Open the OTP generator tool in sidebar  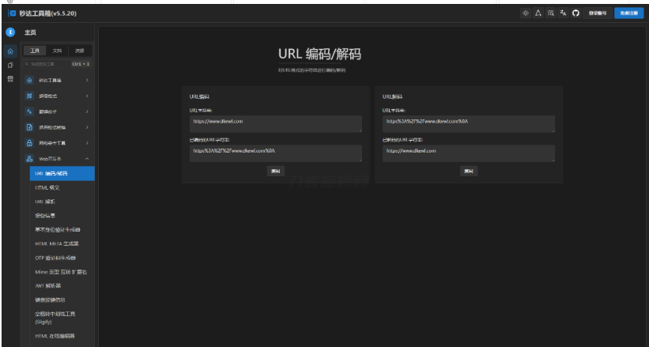tap(55, 258)
